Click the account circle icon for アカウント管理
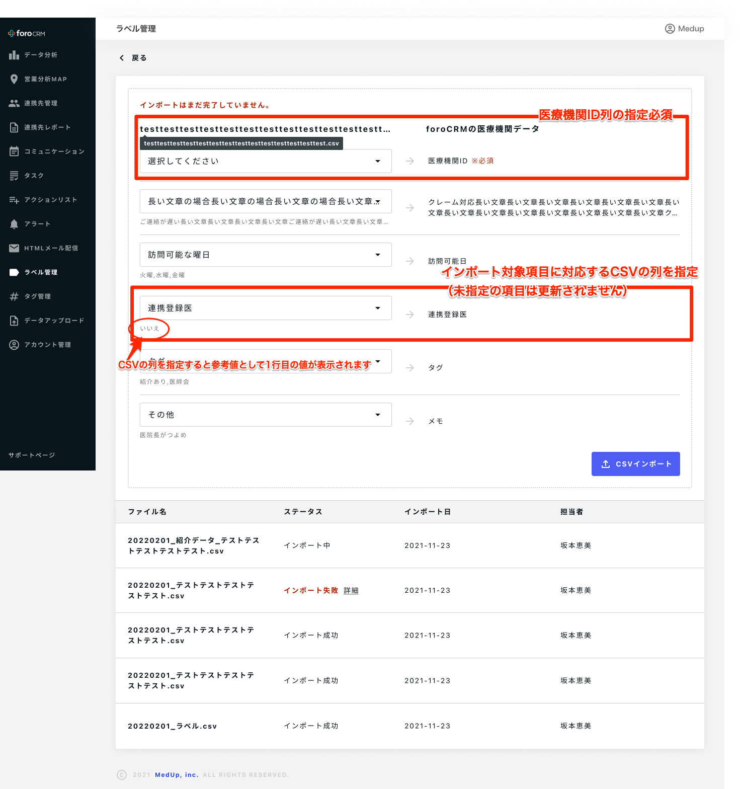Image resolution: width=742 pixels, height=789 pixels. [x=14, y=345]
